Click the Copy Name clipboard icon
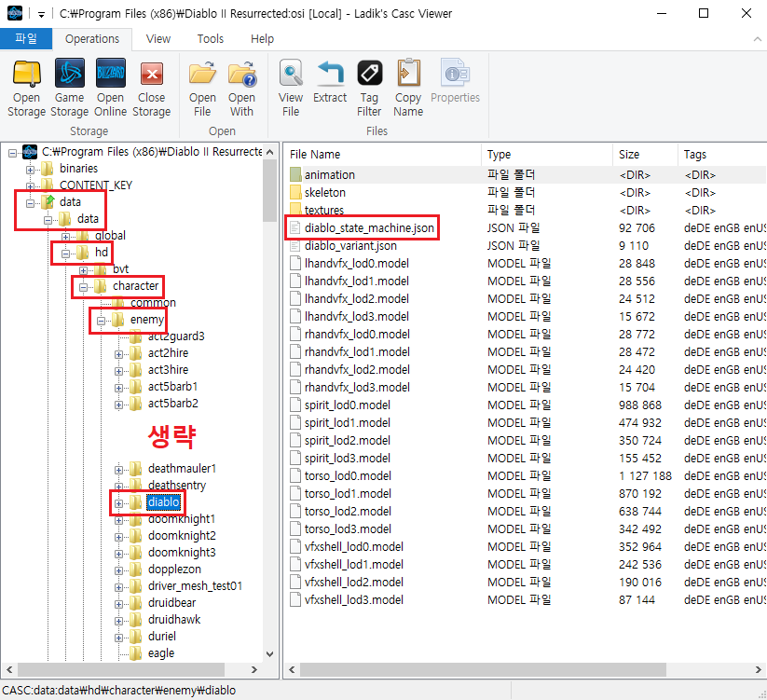 pos(408,74)
